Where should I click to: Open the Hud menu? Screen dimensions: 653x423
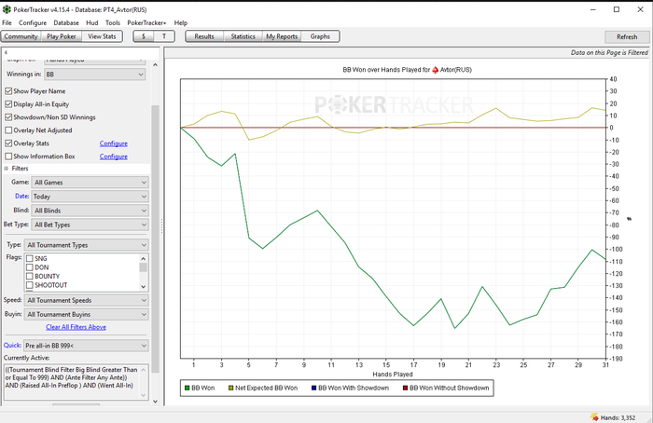[92, 23]
